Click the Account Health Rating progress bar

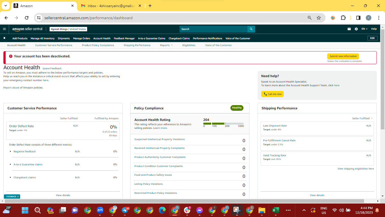tap(223, 123)
